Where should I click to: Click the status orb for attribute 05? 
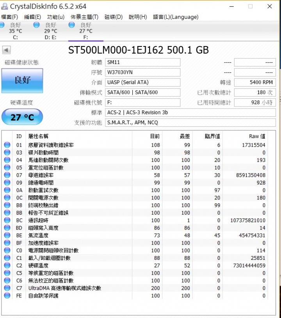point(7,167)
